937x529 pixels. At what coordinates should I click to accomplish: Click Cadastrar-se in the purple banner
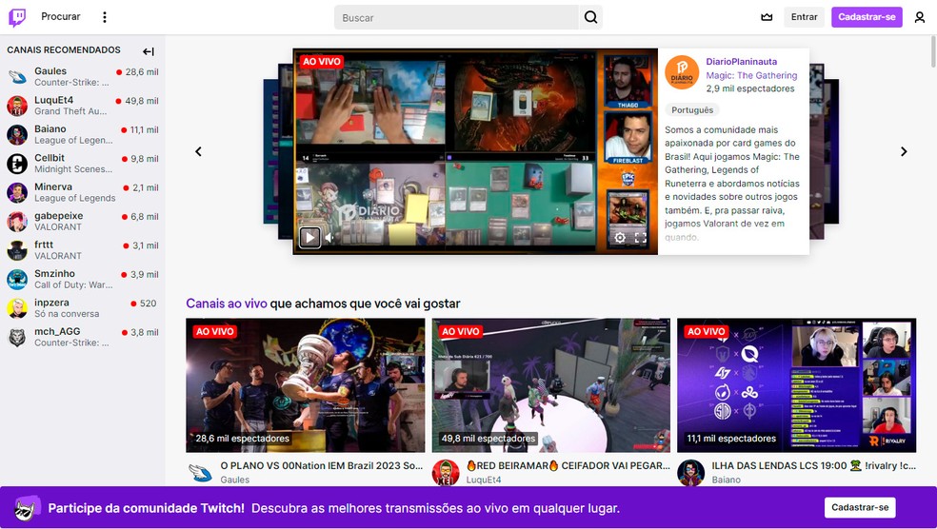pos(860,507)
